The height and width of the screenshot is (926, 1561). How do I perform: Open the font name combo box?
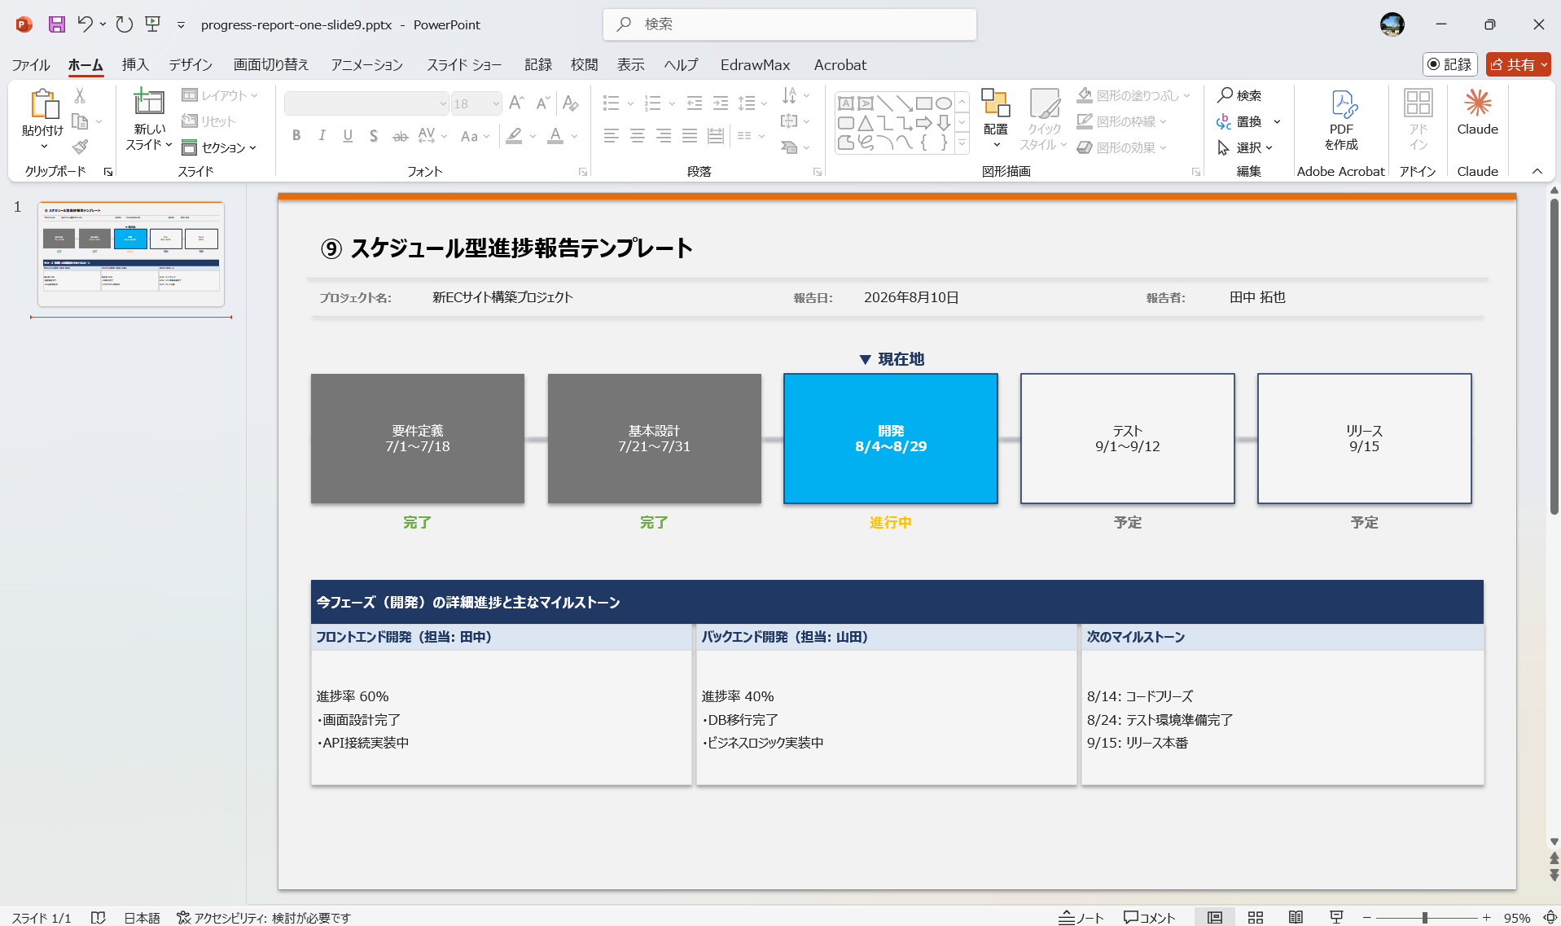click(366, 103)
